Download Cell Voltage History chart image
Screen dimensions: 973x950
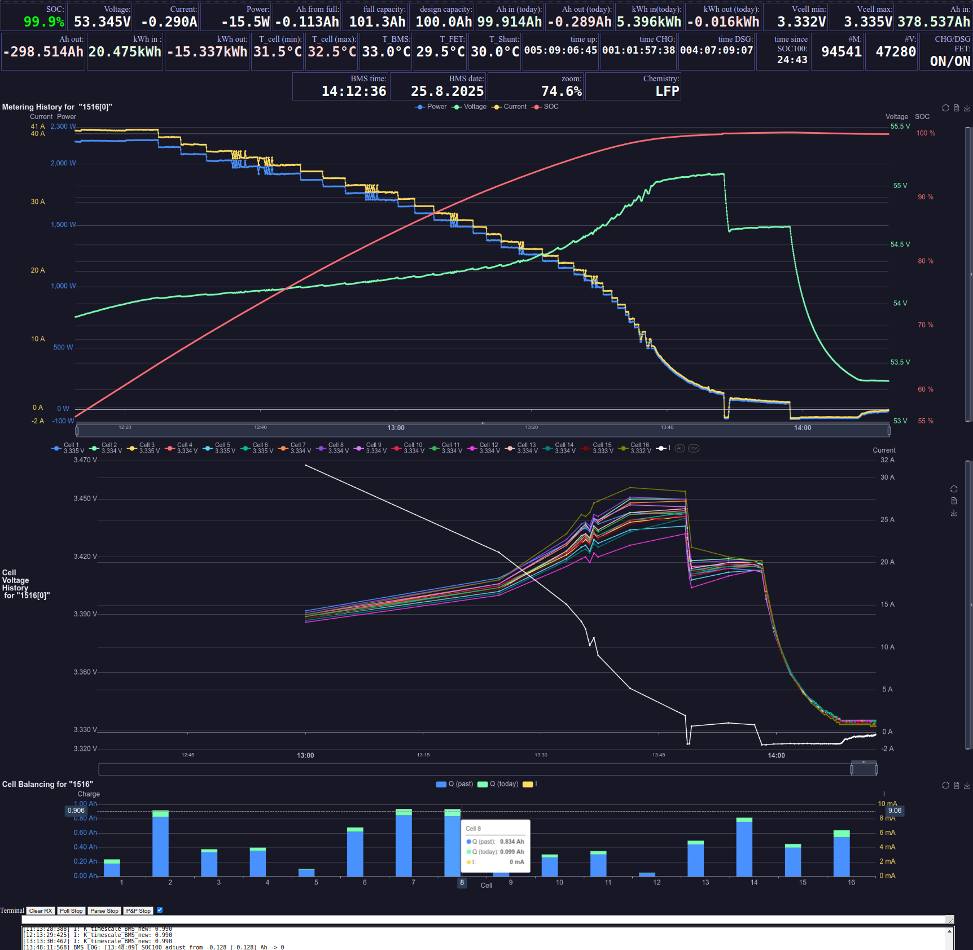(954, 513)
